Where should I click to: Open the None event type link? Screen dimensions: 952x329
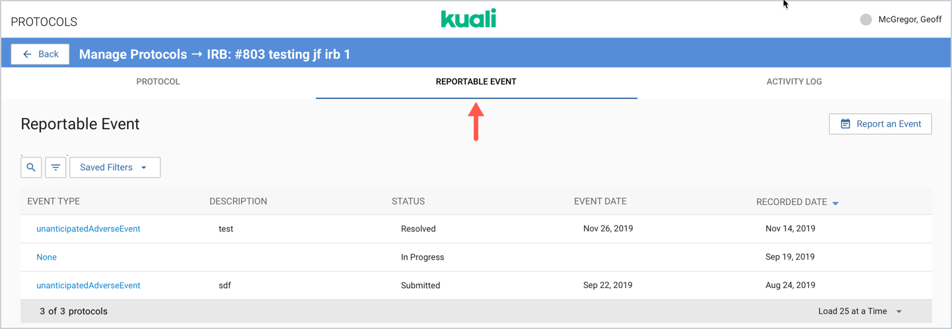(x=46, y=257)
